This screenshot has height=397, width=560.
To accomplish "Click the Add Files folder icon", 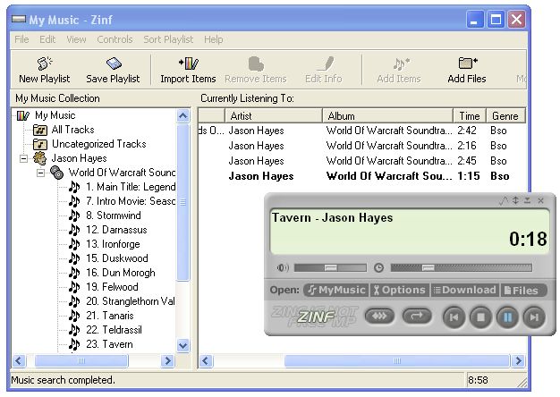I will [x=468, y=63].
